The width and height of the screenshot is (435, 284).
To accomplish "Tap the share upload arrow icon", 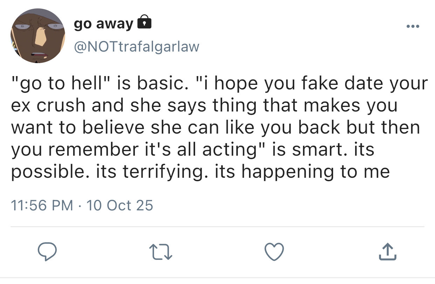I will coord(388,252).
